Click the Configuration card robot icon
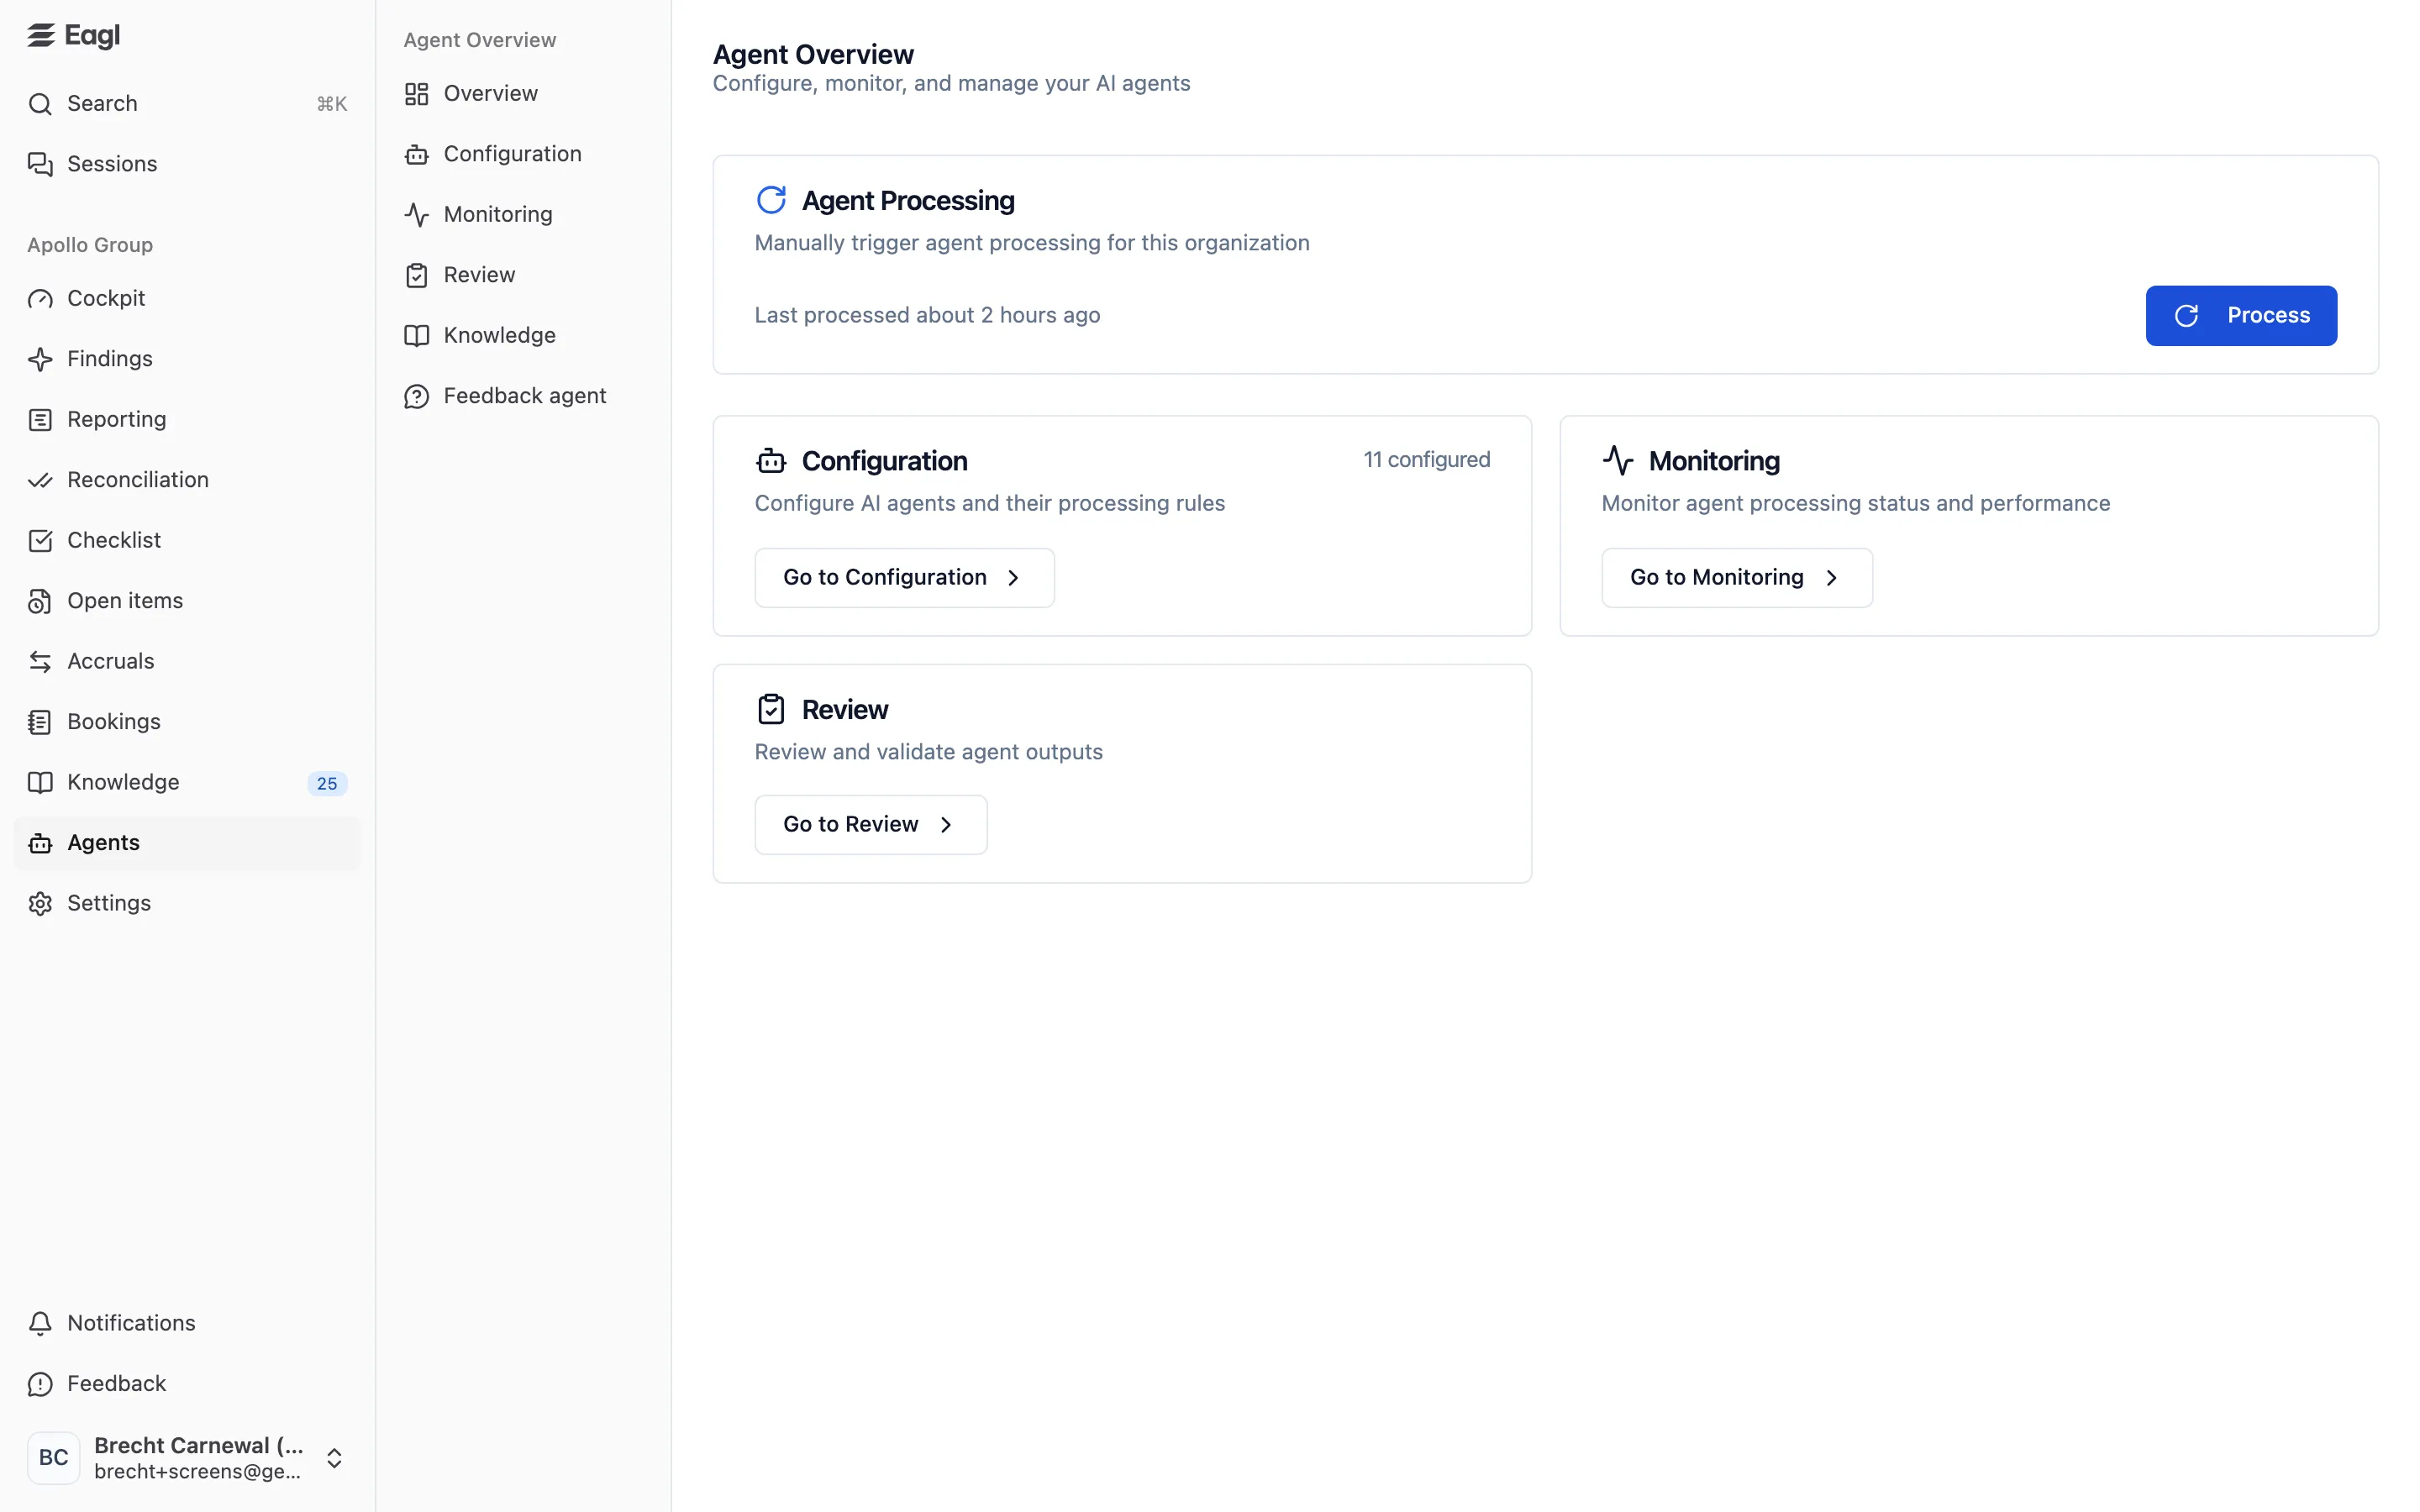The image size is (2420, 1512). pos(771,461)
